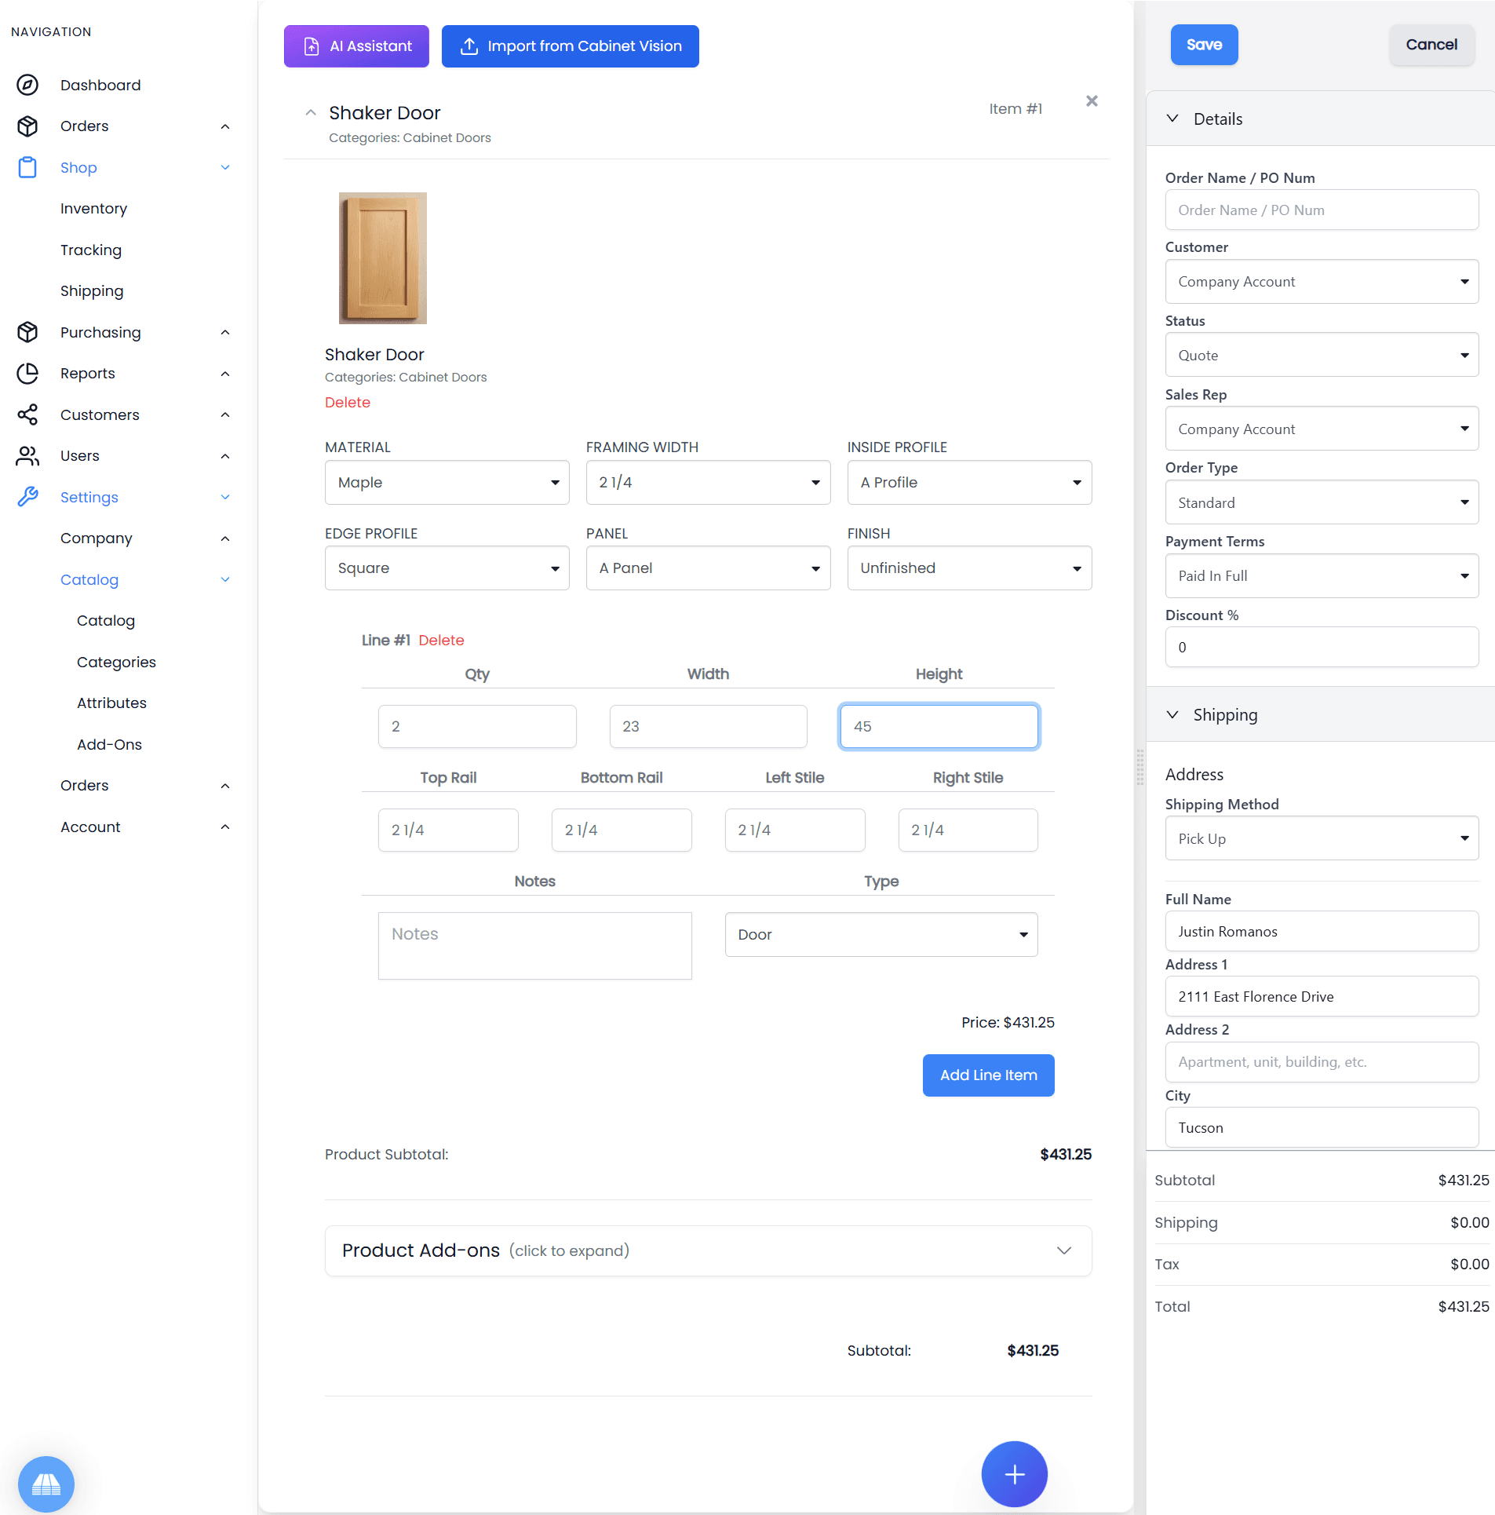Click Import from Cabinet Vision
The width and height of the screenshot is (1495, 1515).
point(570,46)
